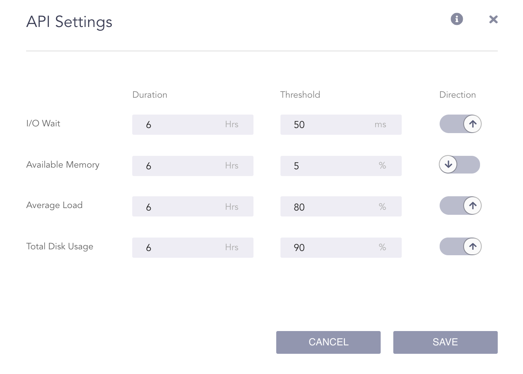The image size is (523, 374).
Task: Click the I/O Wait threshold field showing 50 ms
Action: (x=341, y=125)
